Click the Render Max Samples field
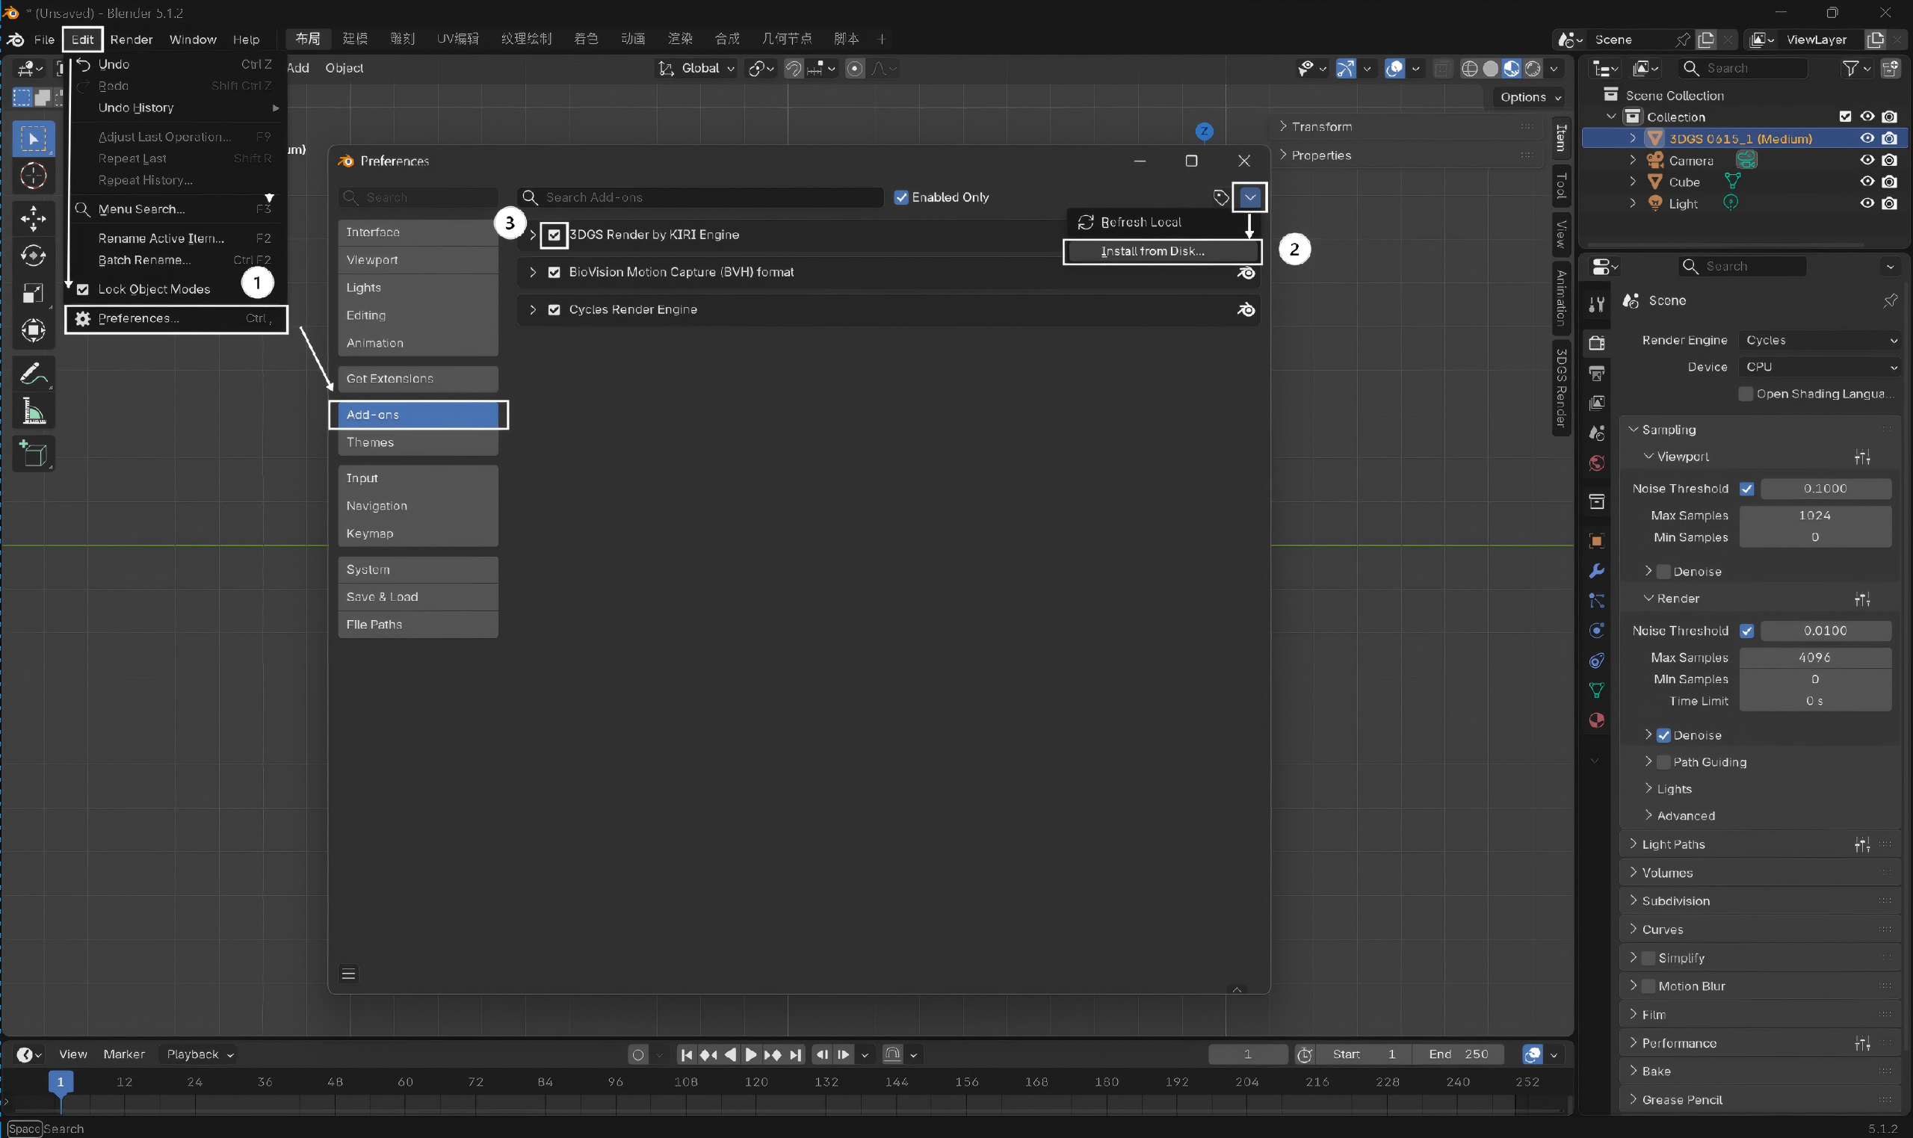The width and height of the screenshot is (1913, 1138). (1815, 658)
